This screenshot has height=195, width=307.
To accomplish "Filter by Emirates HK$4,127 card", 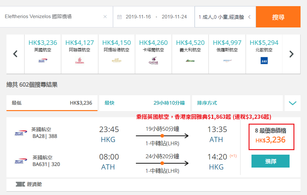I will 80,54.
